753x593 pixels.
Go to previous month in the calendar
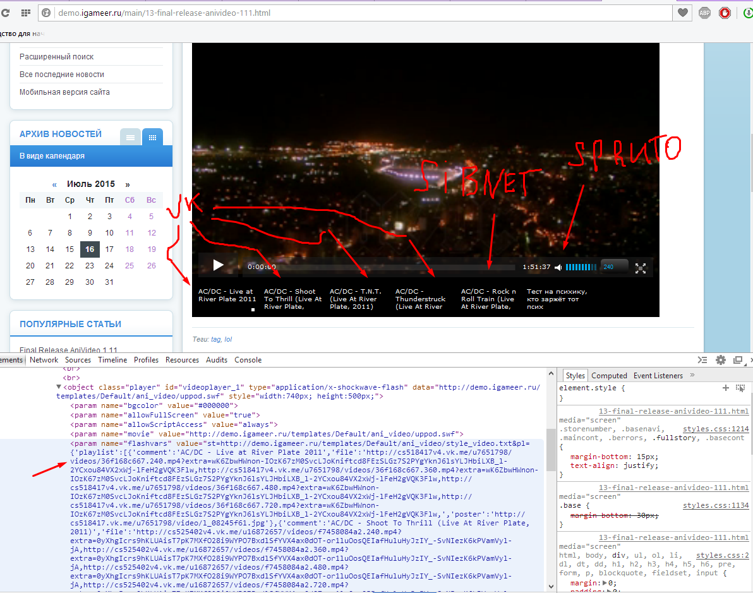[54, 184]
